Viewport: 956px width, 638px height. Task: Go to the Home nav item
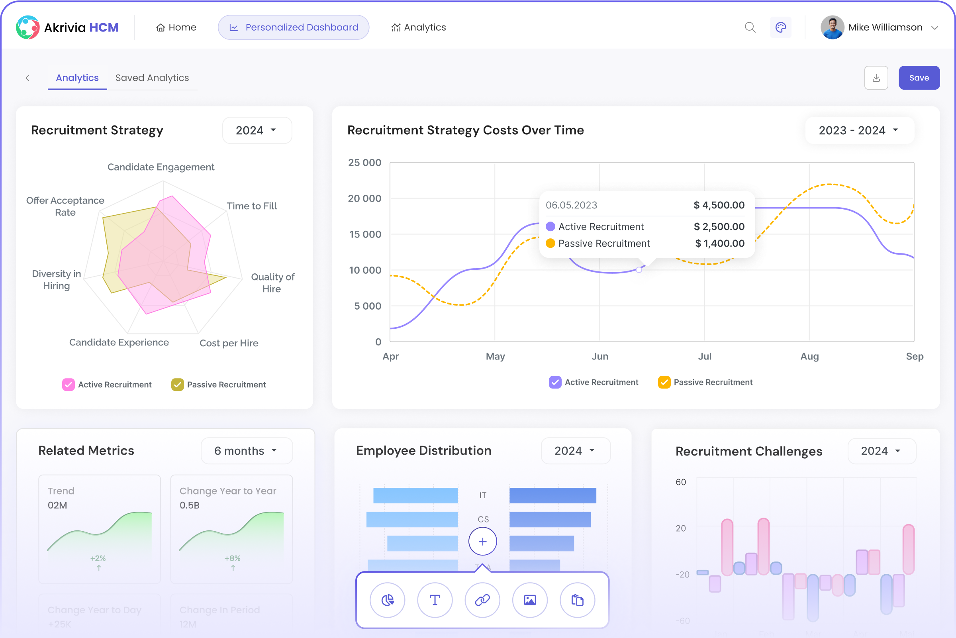[176, 27]
